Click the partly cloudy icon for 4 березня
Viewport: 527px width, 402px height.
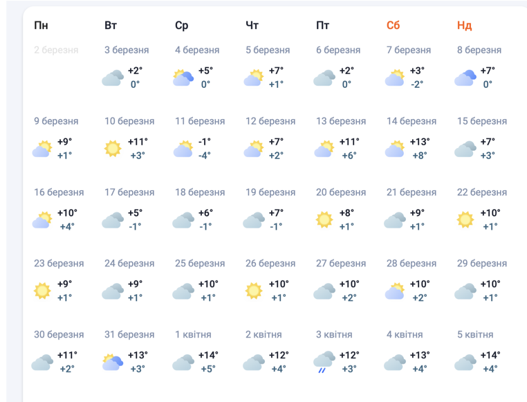click(183, 77)
